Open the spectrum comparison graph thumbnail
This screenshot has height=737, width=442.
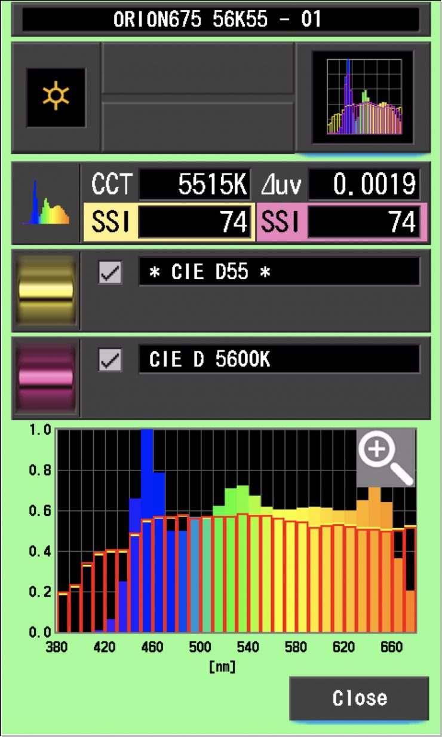[x=363, y=97]
